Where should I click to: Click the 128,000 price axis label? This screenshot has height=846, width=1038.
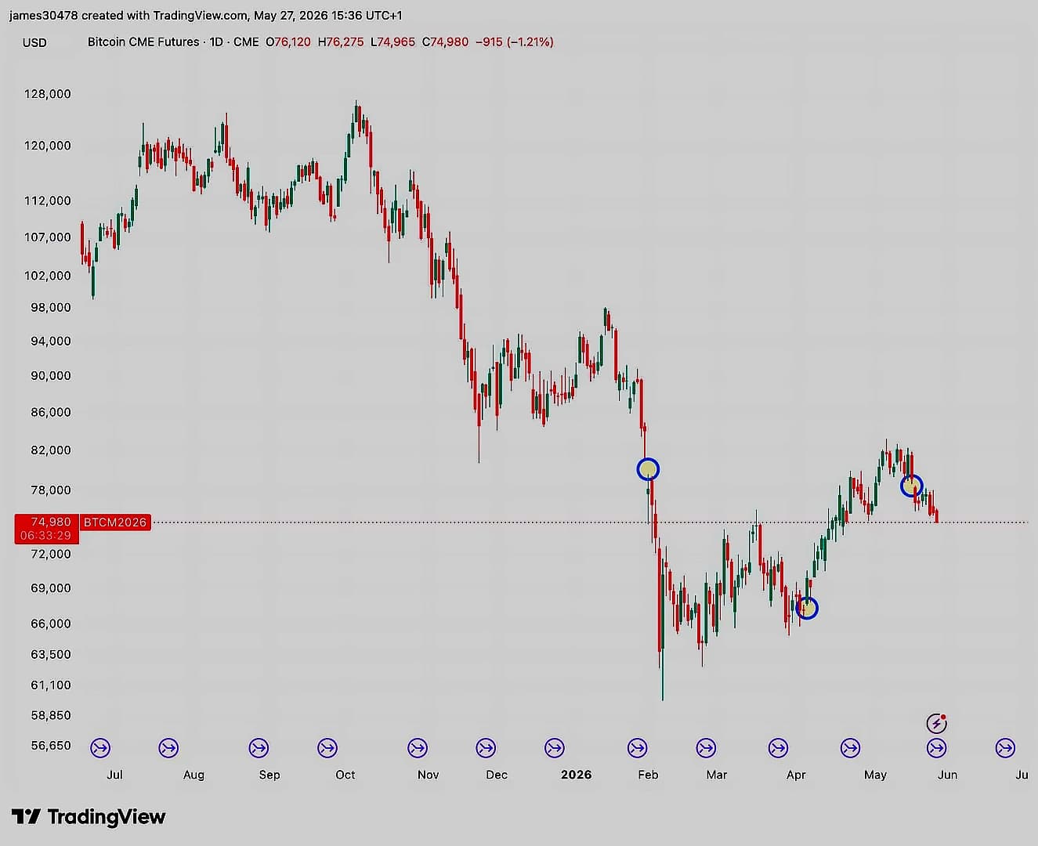click(48, 94)
